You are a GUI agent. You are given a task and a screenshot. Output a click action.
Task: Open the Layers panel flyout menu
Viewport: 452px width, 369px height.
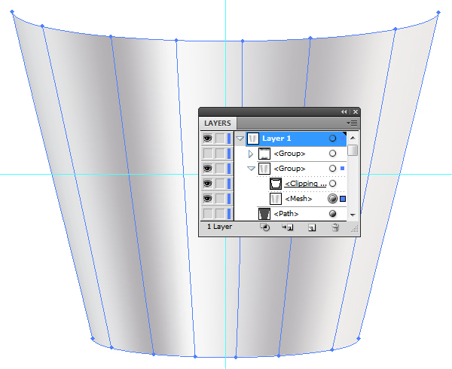[x=352, y=124]
